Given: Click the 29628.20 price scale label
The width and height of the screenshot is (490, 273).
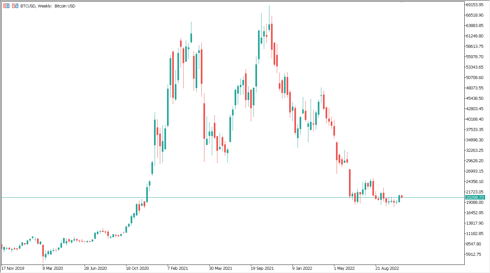Looking at the screenshot, I should click(475, 161).
